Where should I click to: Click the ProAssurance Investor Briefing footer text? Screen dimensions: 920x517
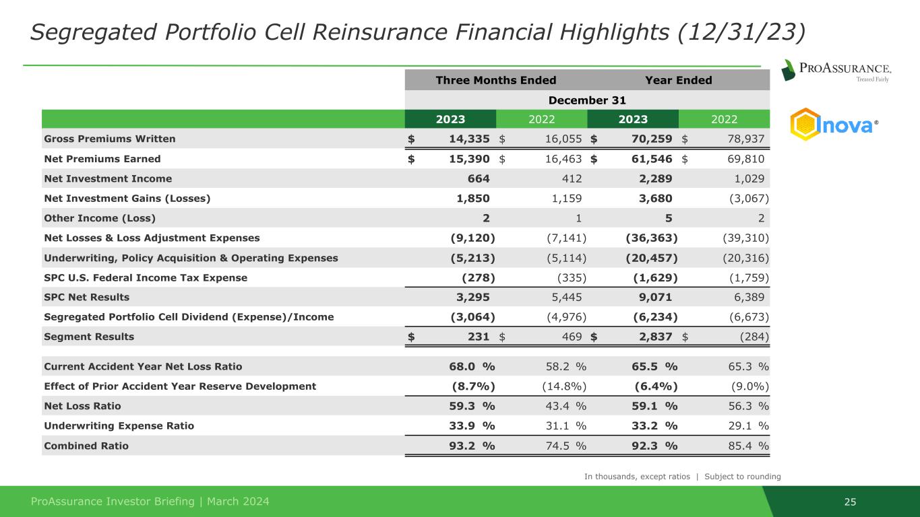coord(150,502)
